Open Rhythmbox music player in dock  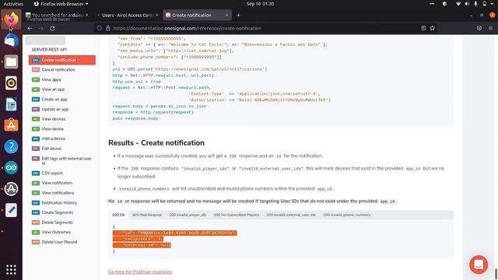[x=11, y=83]
